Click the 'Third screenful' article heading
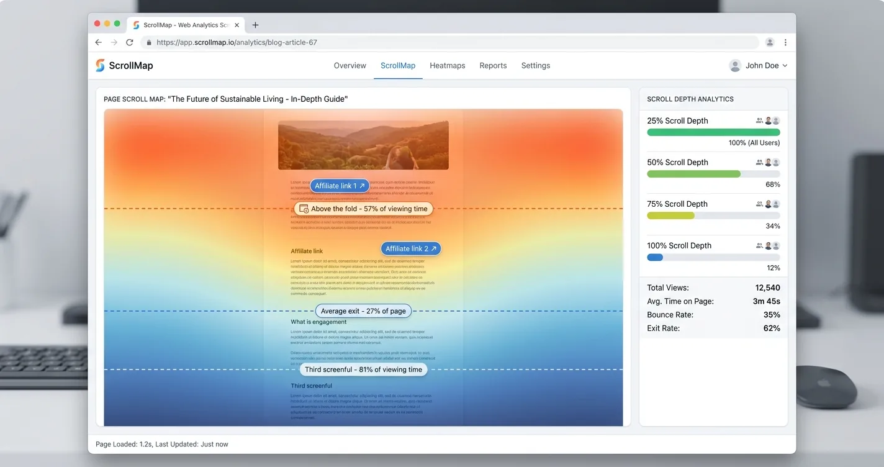 click(x=312, y=386)
